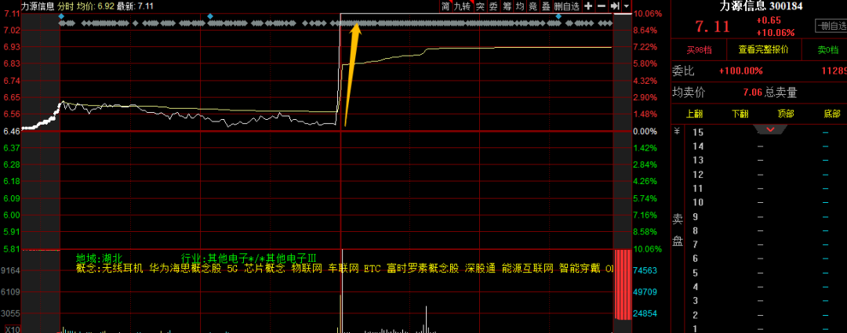Click the X10 volume multiplier label
Image resolution: width=847 pixels, height=333 pixels.
pyautogui.click(x=13, y=329)
